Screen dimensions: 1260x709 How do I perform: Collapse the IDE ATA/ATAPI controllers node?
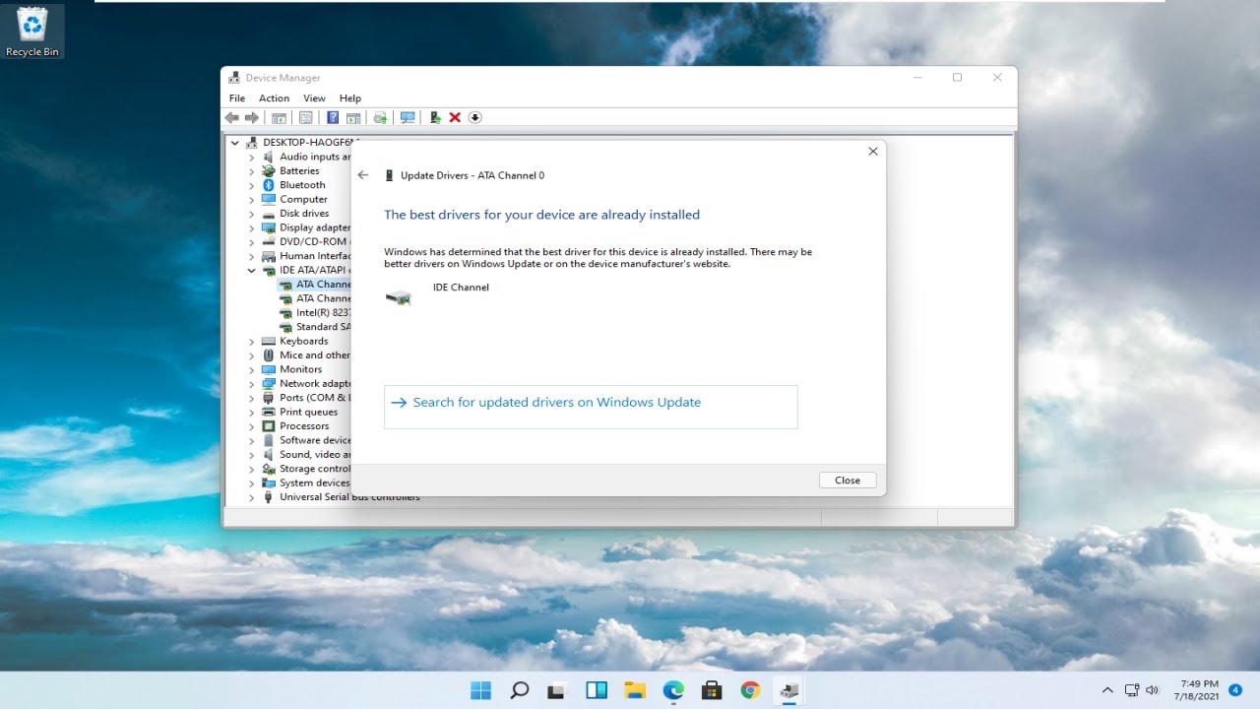(x=251, y=270)
